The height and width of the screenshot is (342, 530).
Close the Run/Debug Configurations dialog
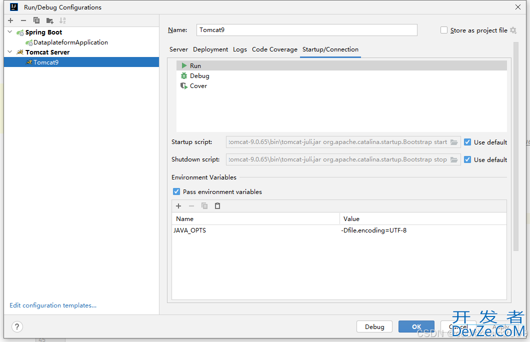pyautogui.click(x=518, y=7)
